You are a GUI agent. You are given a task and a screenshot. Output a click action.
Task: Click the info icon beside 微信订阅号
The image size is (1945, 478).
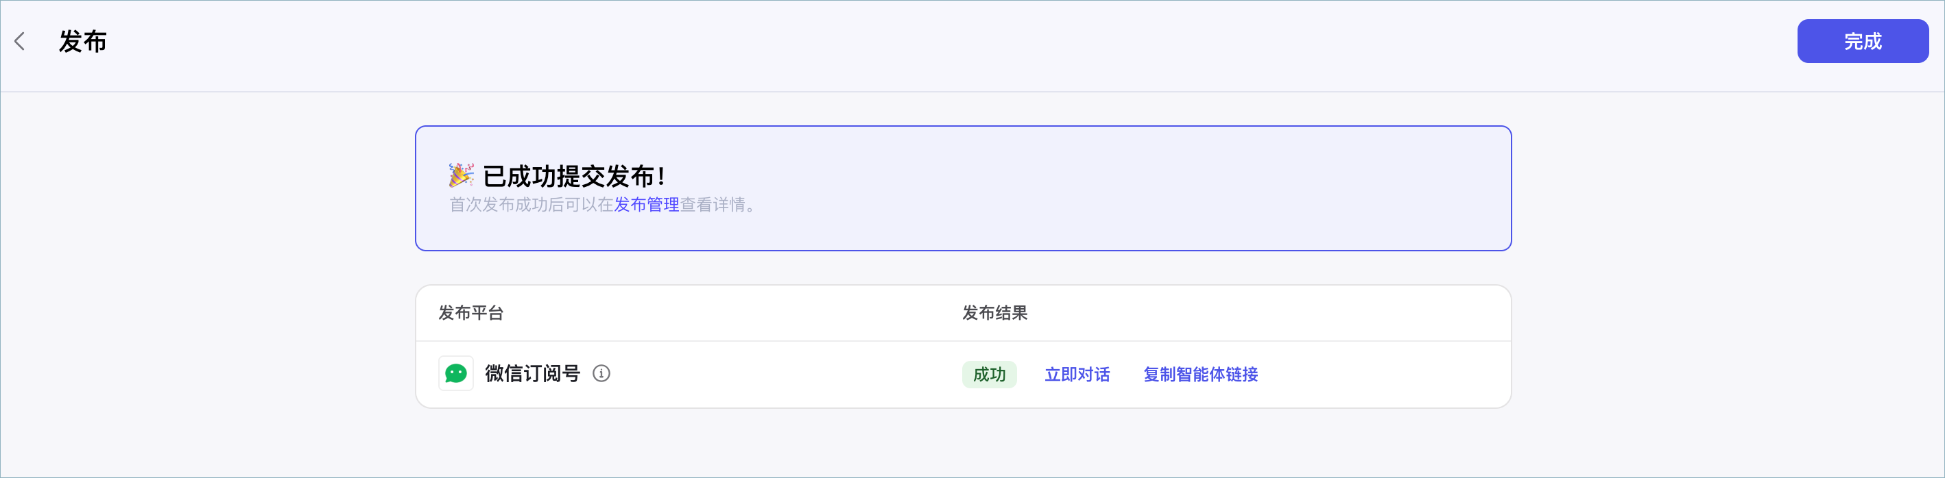[601, 374]
